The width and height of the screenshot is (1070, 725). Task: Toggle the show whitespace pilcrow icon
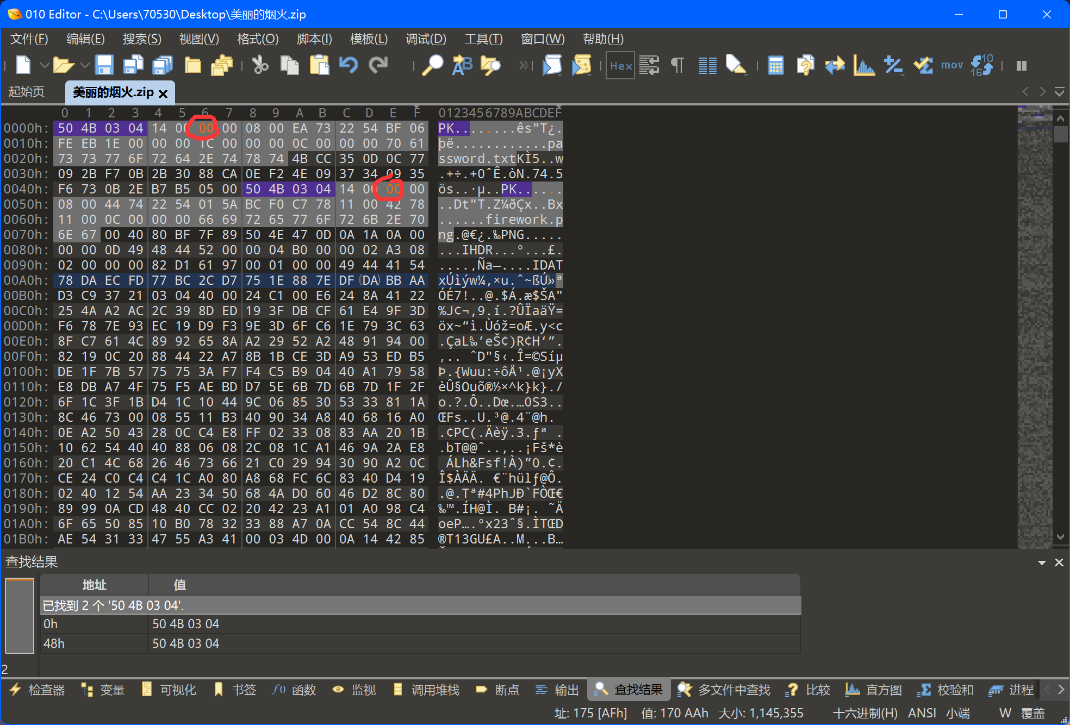tap(677, 65)
